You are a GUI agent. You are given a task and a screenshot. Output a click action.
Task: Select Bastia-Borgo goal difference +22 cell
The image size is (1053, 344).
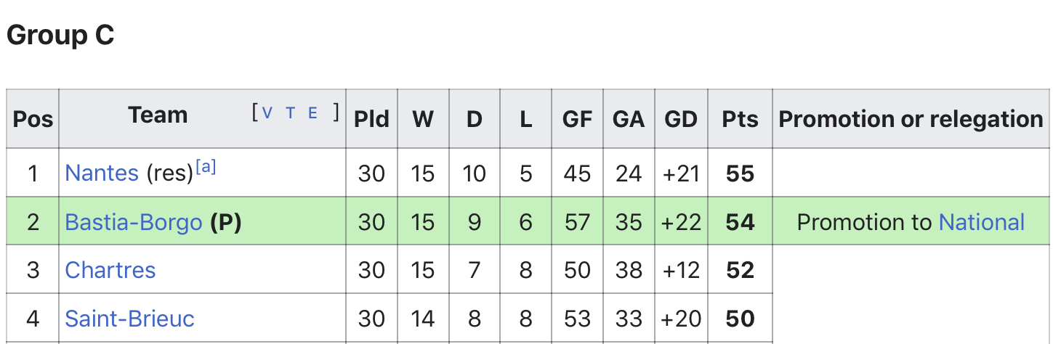(x=681, y=222)
